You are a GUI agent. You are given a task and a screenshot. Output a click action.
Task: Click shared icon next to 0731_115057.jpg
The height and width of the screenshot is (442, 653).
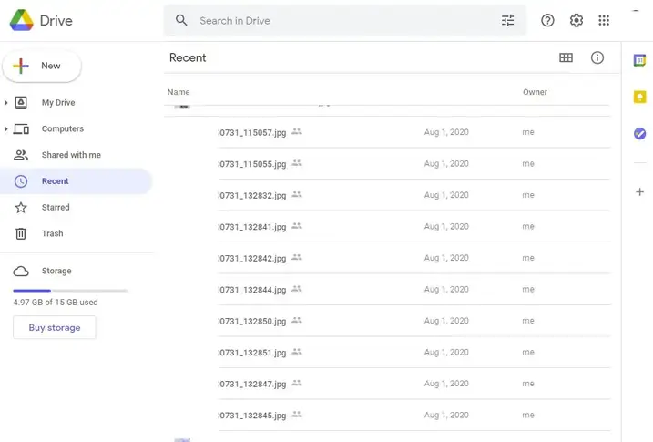(297, 131)
